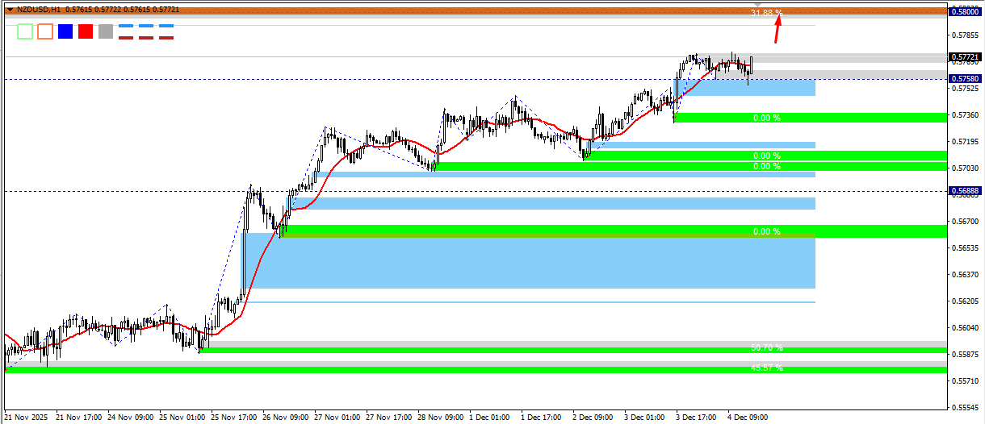Click the 0.56205 price scale value

tap(966, 301)
